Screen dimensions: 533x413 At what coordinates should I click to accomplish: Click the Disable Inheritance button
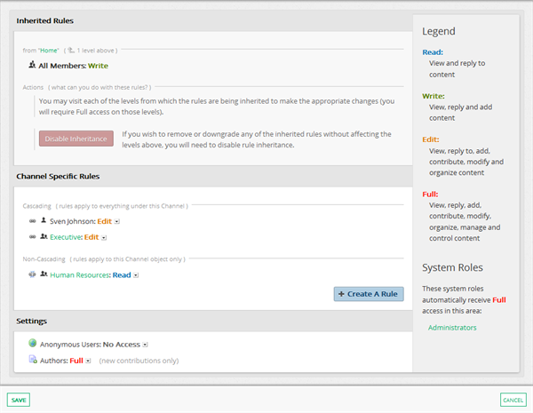76,139
